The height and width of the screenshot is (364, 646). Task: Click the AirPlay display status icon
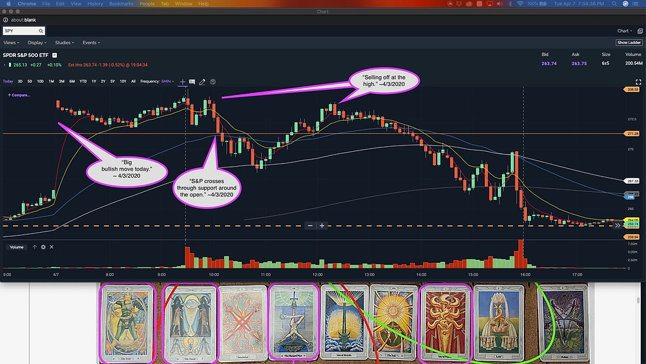tap(490, 4)
